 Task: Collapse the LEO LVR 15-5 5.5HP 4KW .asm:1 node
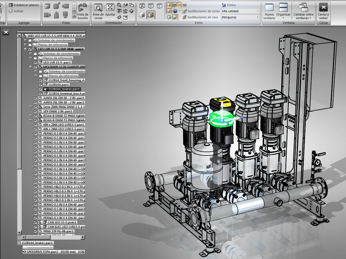pyautogui.click(x=25, y=49)
